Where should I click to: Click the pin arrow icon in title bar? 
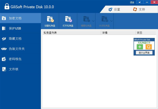[139, 2]
